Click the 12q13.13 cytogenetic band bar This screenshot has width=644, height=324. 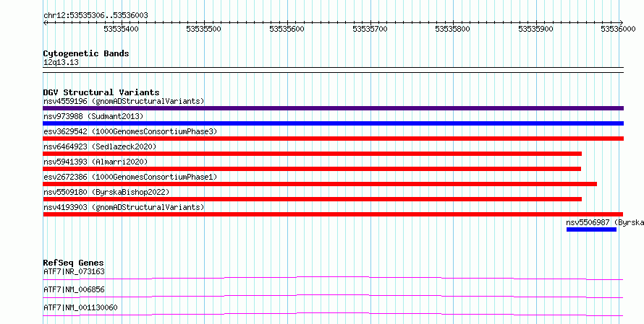point(333,70)
